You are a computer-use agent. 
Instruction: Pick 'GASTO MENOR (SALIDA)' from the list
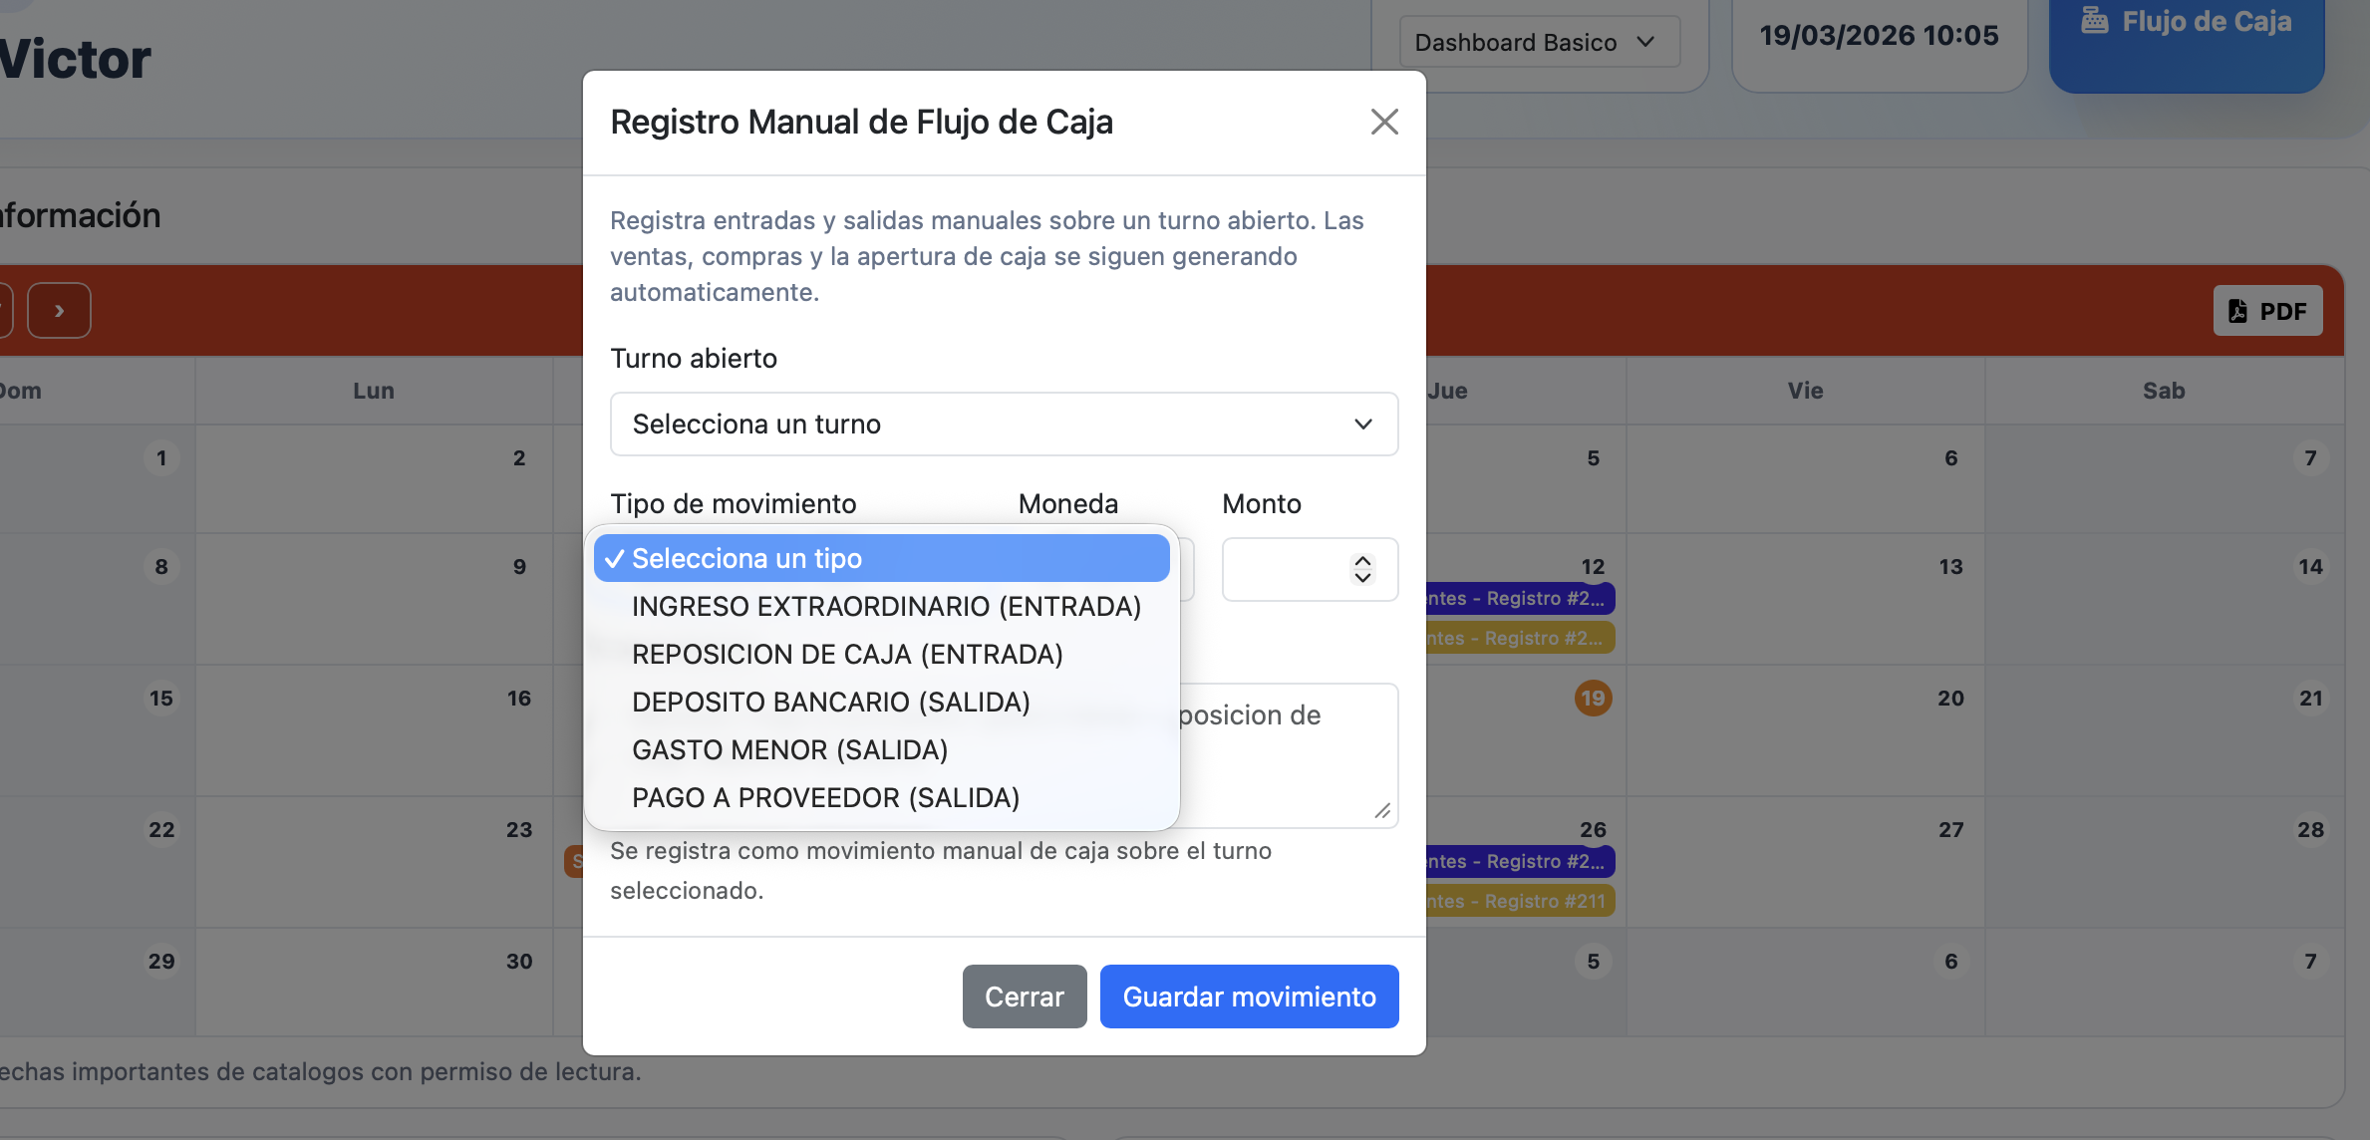(x=788, y=749)
